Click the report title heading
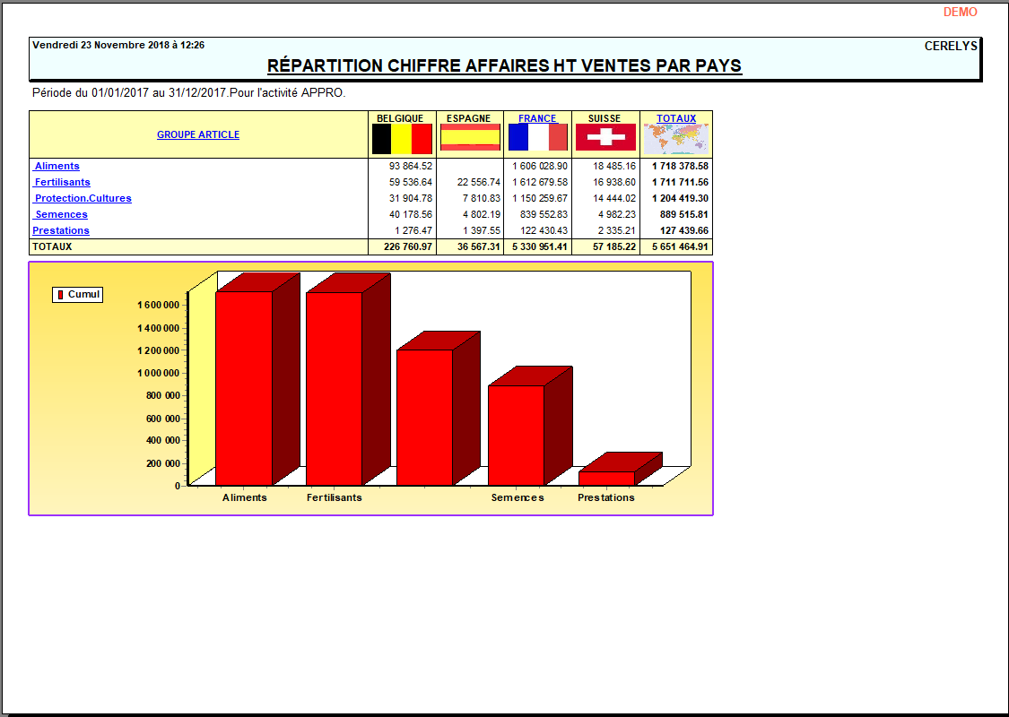 (503, 65)
